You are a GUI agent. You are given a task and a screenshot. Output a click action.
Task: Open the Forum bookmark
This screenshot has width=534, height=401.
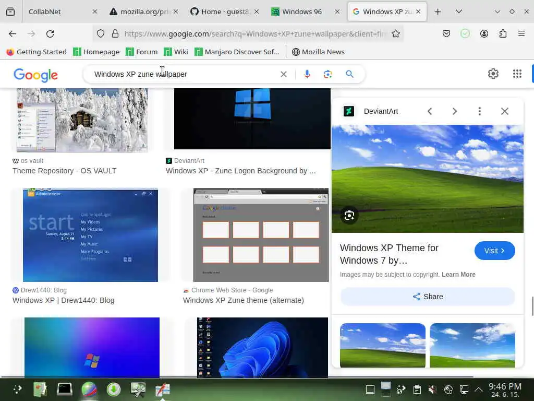point(142,52)
